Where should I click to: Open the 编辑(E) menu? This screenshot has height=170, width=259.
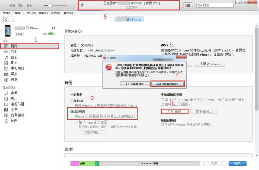click(x=19, y=13)
